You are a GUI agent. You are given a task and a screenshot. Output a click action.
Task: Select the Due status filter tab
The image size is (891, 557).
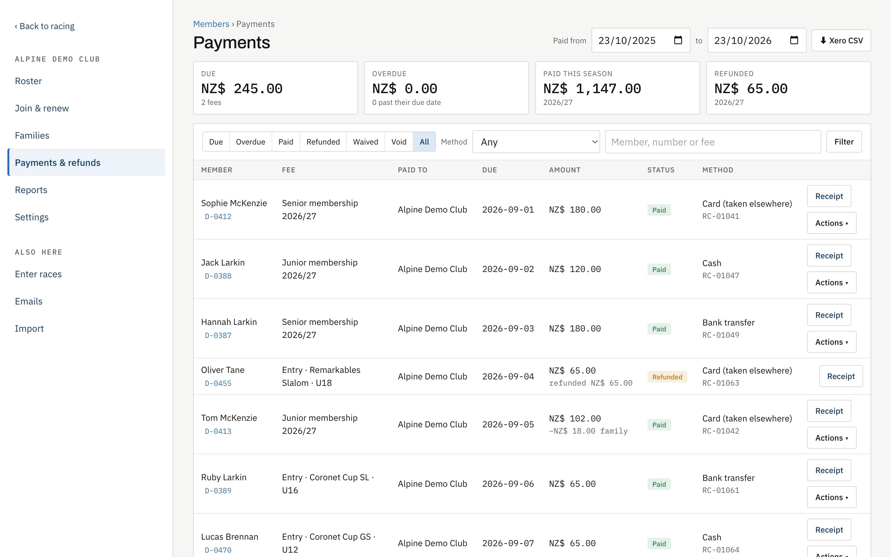[x=216, y=142]
